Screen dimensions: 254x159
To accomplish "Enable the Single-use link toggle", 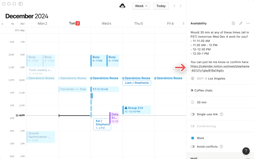I will [x=193, y=114].
